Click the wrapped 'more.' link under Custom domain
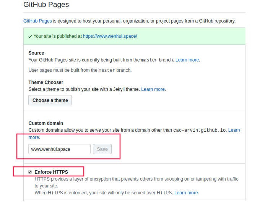 [34, 137]
